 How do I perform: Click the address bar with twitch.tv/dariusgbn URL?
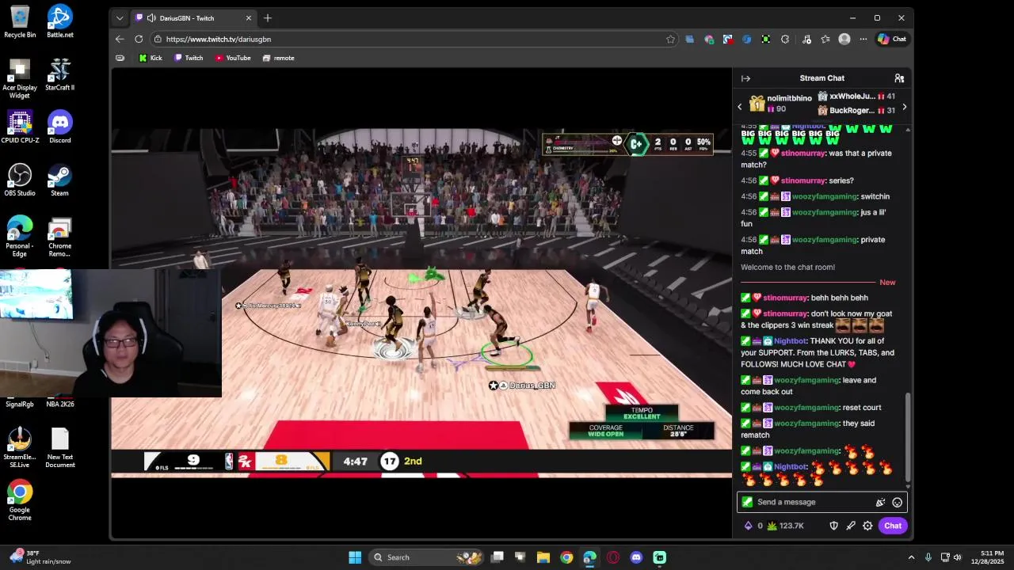(x=414, y=39)
